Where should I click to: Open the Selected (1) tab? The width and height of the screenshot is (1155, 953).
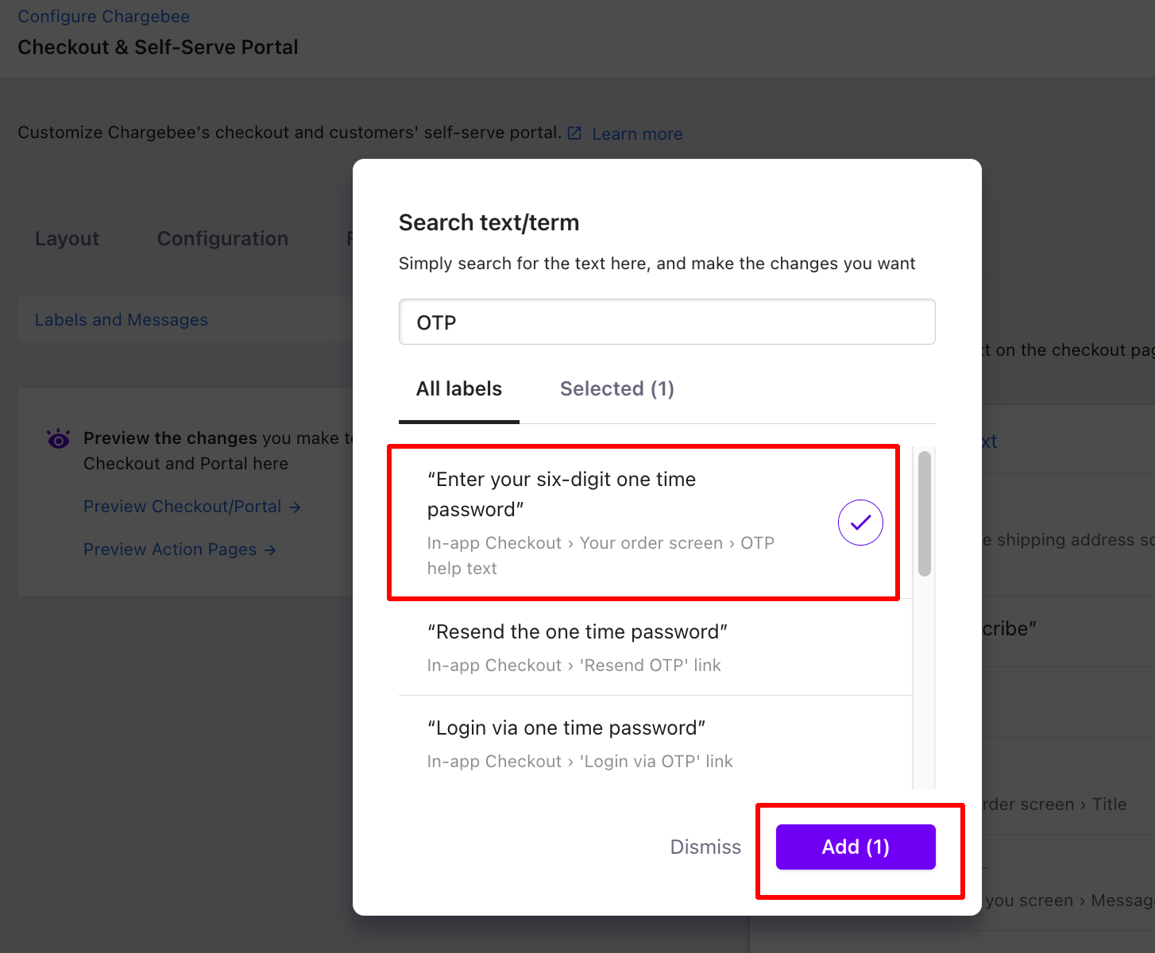pyautogui.click(x=617, y=389)
